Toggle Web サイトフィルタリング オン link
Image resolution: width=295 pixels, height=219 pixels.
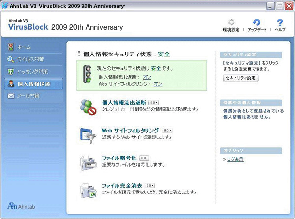[x=158, y=84]
